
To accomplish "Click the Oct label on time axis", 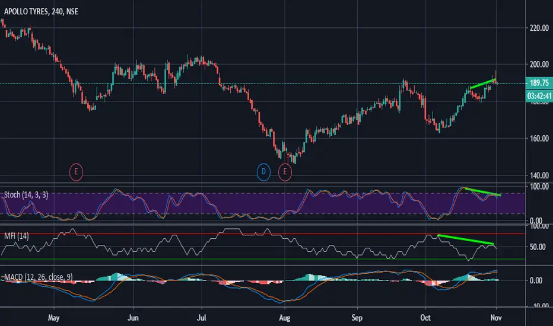I will [x=425, y=318].
